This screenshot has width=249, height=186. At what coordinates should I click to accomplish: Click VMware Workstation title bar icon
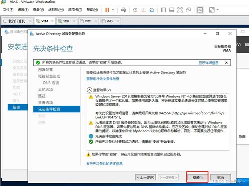(3, 2)
